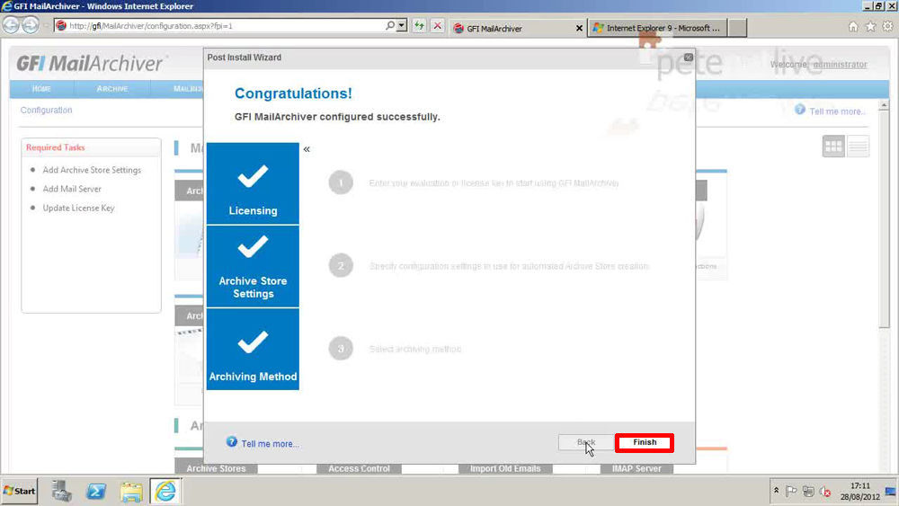
Task: Switch to list view layout
Action: click(x=858, y=146)
